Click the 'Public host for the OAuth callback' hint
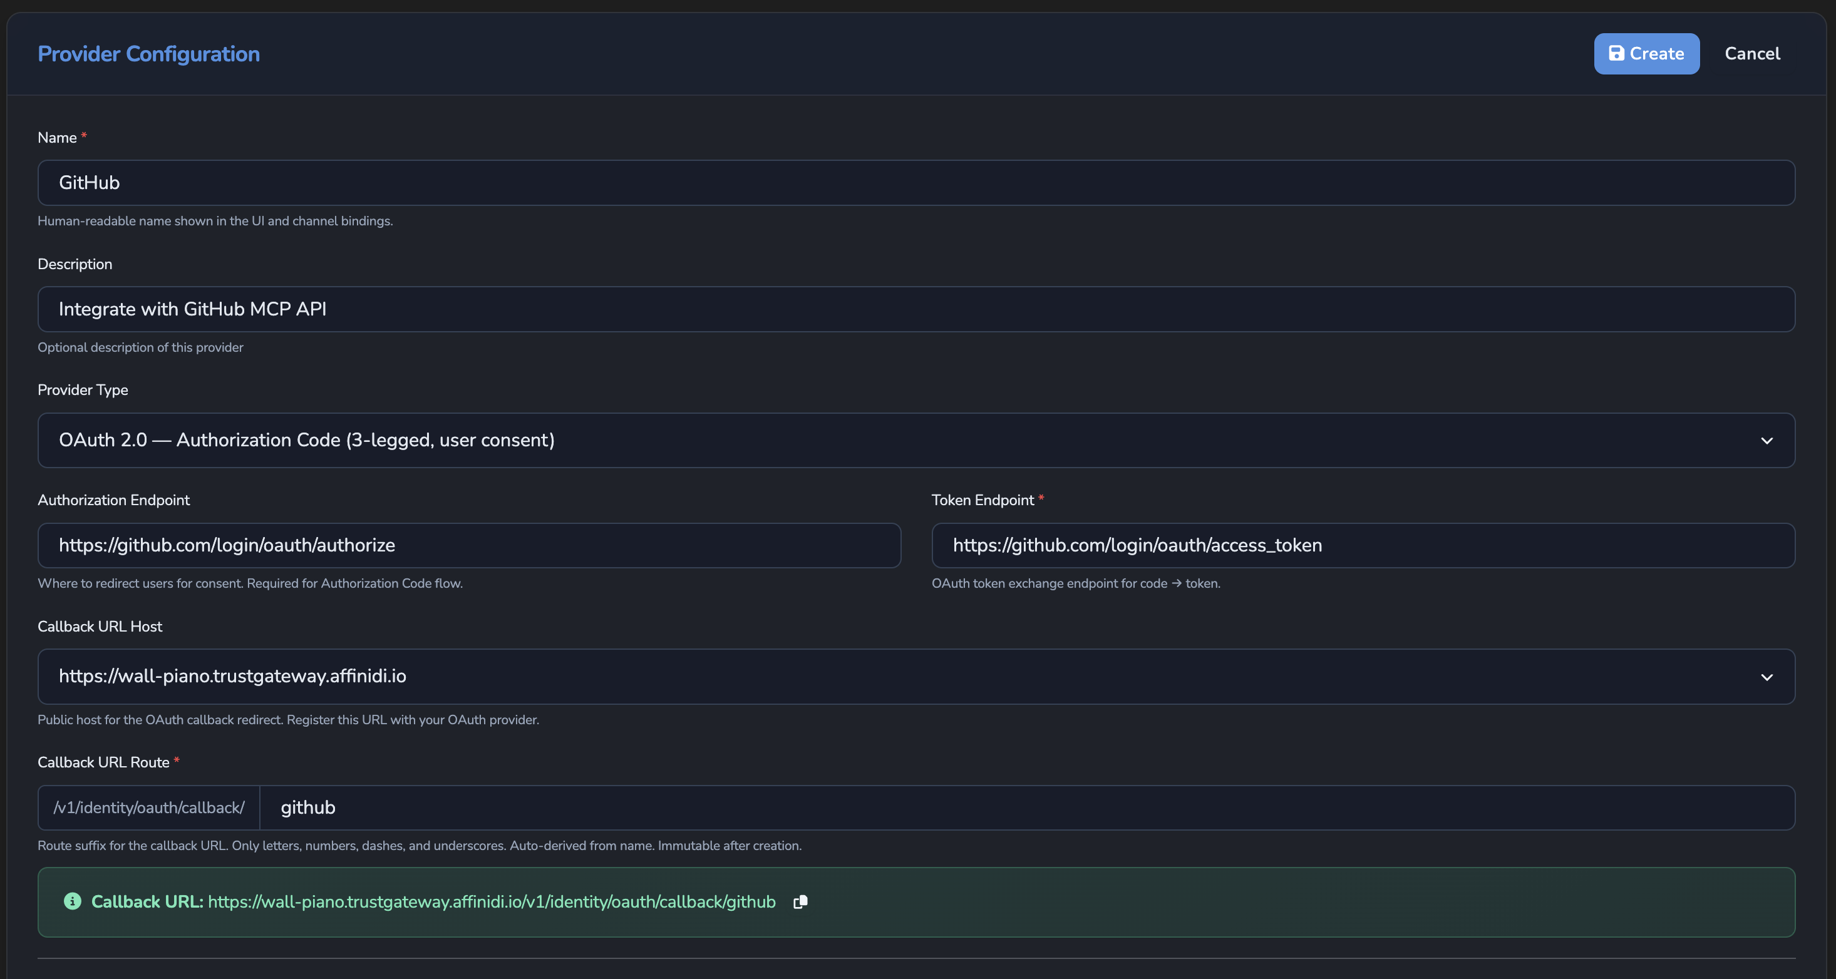This screenshot has height=979, width=1836. point(288,720)
